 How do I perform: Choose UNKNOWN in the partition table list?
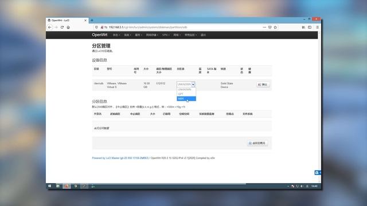186,89
